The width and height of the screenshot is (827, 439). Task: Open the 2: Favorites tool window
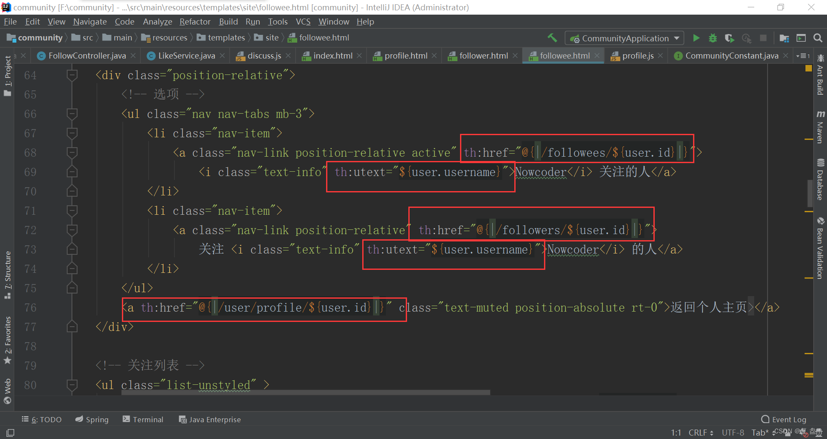pyautogui.click(x=7, y=340)
